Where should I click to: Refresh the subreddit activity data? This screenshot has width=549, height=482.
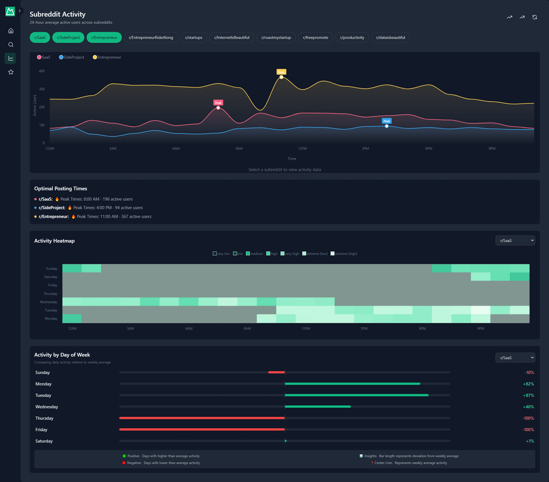(535, 17)
